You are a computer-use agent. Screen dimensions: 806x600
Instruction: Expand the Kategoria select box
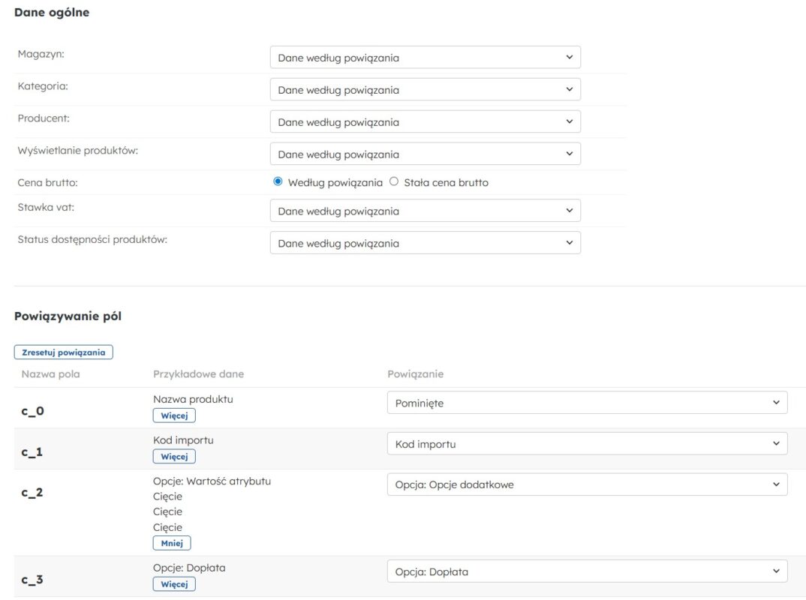click(x=425, y=90)
